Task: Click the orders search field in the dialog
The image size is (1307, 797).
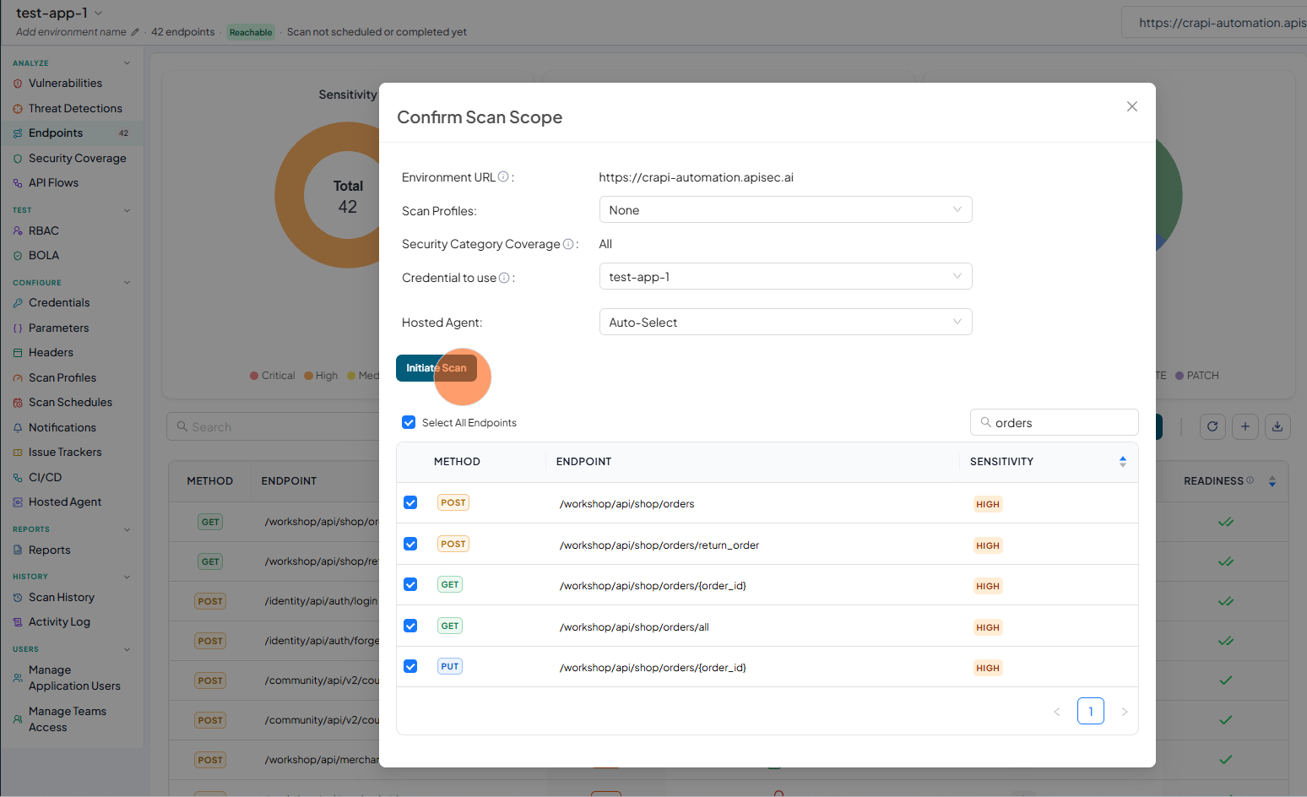Action: (x=1055, y=422)
